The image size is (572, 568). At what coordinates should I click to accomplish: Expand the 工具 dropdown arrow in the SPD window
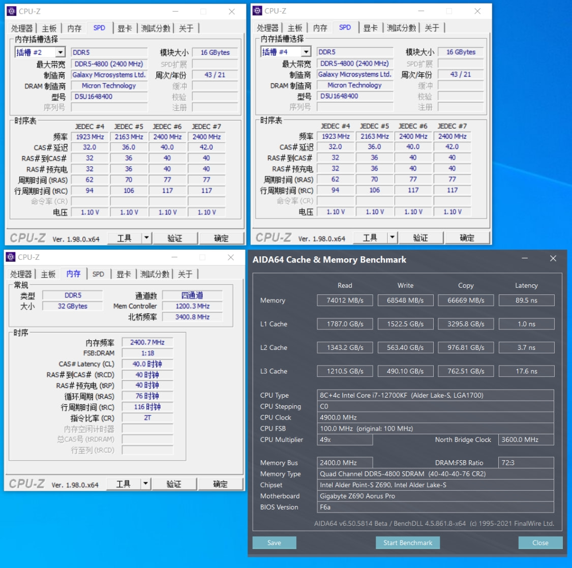(x=146, y=237)
